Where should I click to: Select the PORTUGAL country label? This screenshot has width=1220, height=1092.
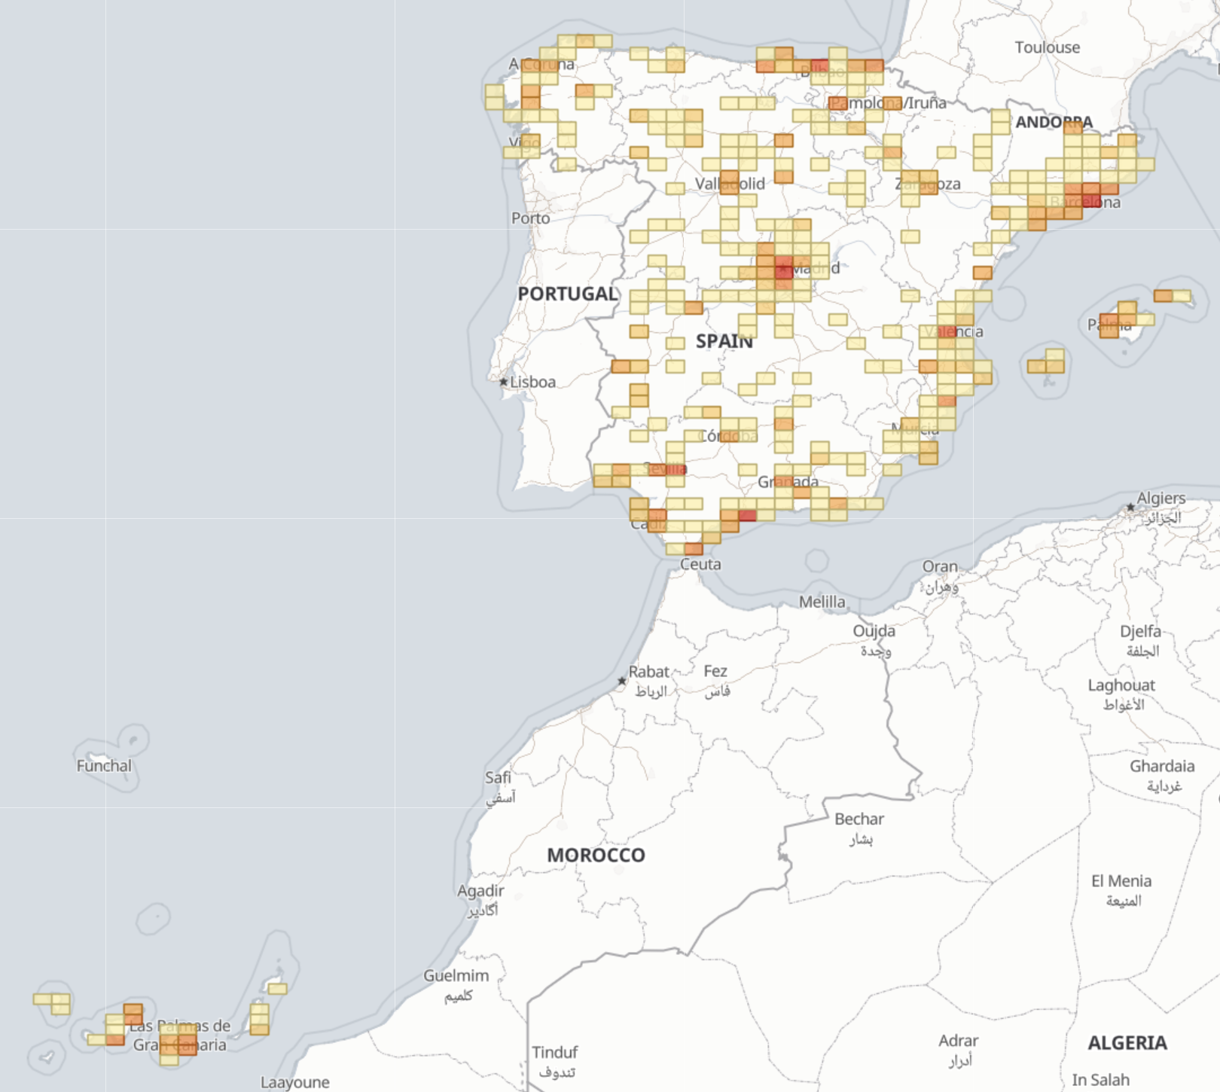(x=568, y=294)
